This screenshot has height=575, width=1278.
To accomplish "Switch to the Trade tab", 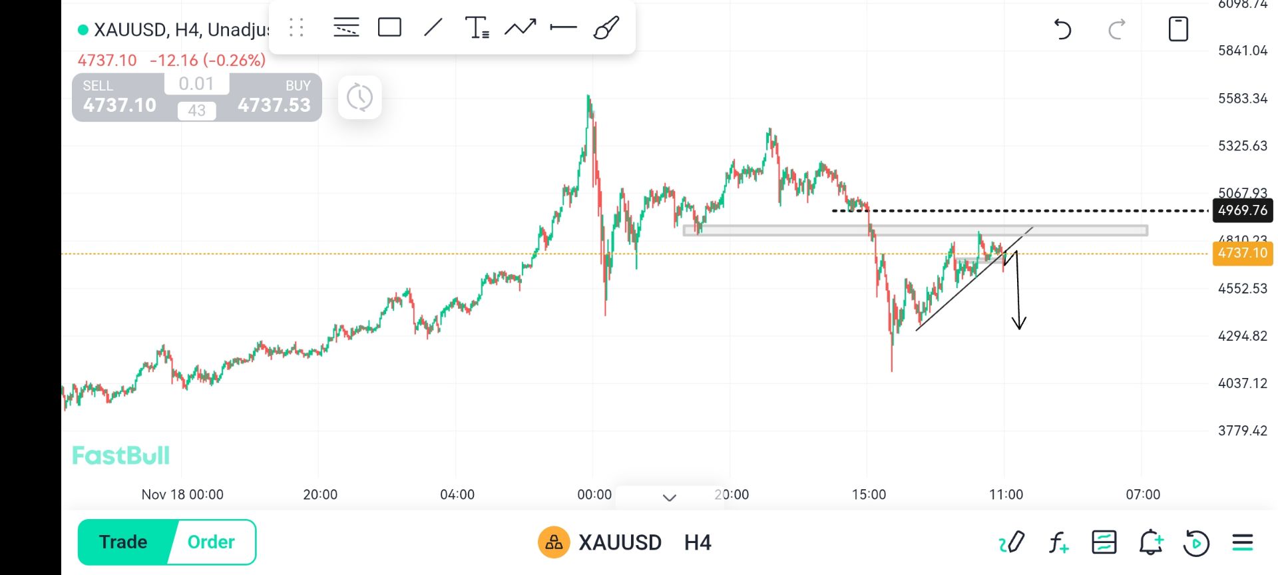I will (x=124, y=542).
